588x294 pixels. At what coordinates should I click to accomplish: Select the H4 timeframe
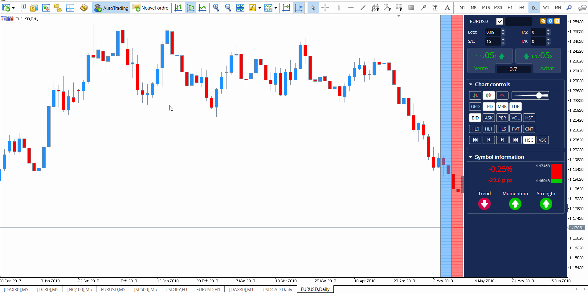pyautogui.click(x=522, y=8)
